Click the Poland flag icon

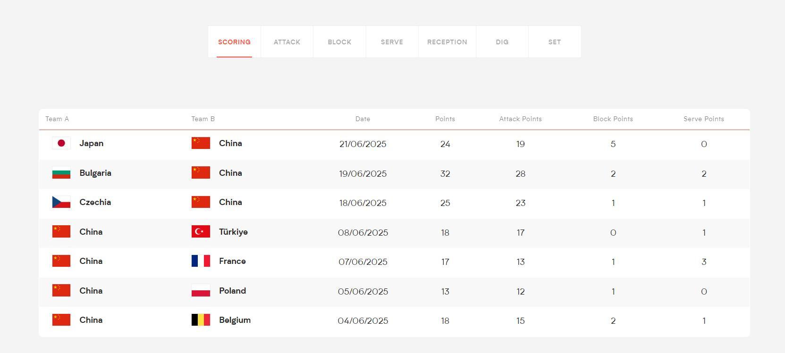point(201,291)
